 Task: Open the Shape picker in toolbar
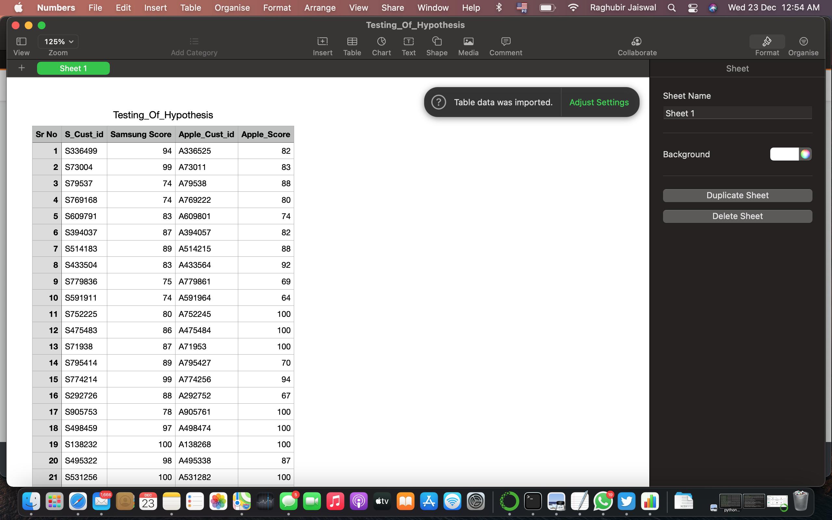(436, 42)
